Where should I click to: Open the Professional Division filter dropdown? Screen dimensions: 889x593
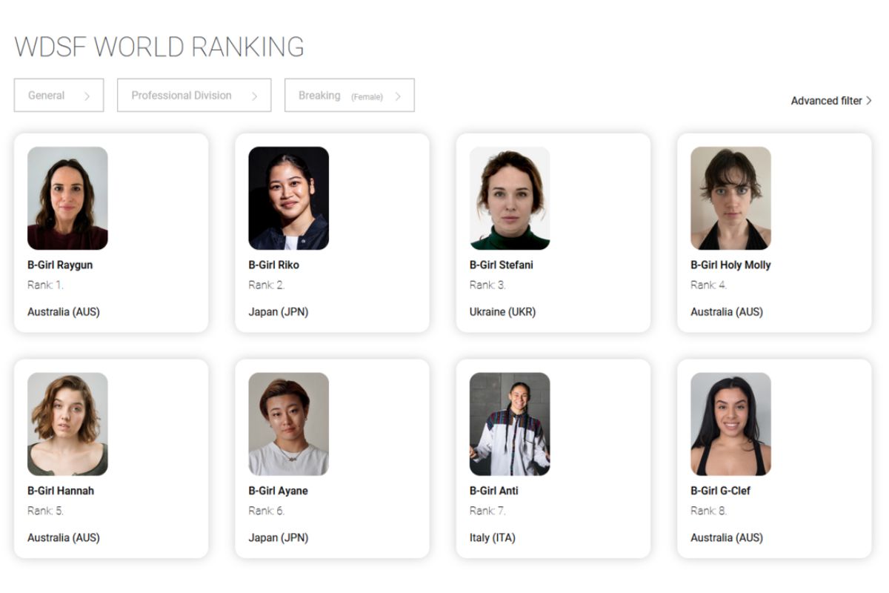(x=194, y=96)
